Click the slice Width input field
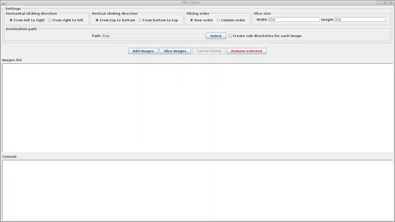Image resolution: width=395 pixels, height=222 pixels. coord(294,19)
